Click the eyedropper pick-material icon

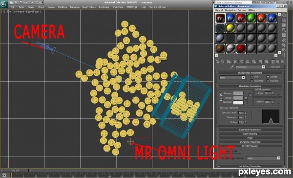pos(232,67)
